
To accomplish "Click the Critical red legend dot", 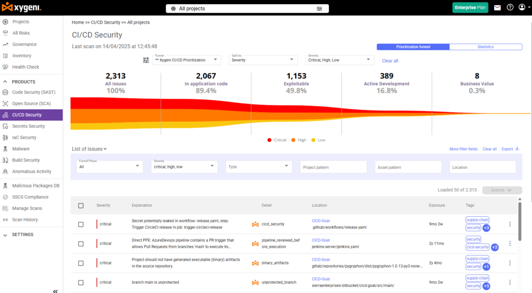I will coord(270,140).
